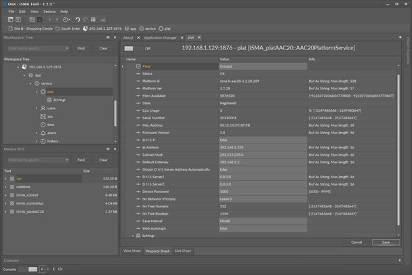
Task: Expand the users node in Workspace Tree
Action: [36, 108]
